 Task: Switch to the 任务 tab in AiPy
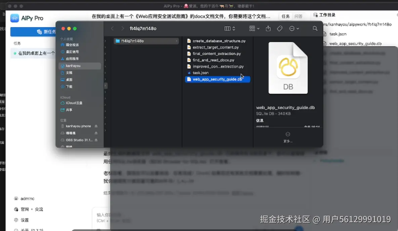coord(285,16)
